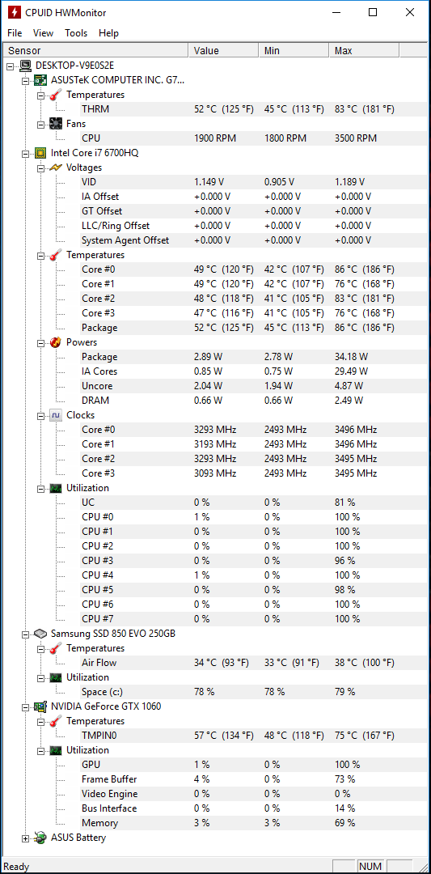The width and height of the screenshot is (431, 874).
Task: Click the Voltages lightning icon
Action: pos(56,168)
